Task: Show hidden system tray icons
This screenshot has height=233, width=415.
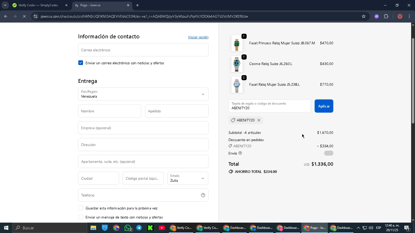Action: tap(358, 228)
